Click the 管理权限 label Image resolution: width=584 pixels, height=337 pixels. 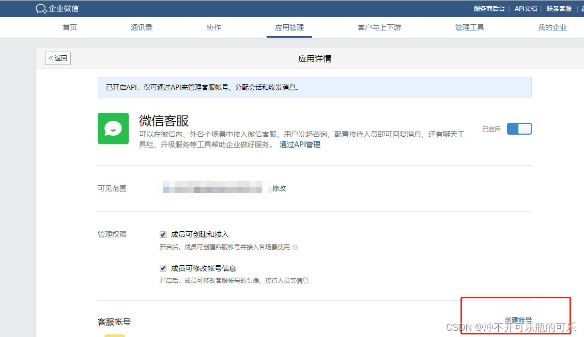point(112,234)
